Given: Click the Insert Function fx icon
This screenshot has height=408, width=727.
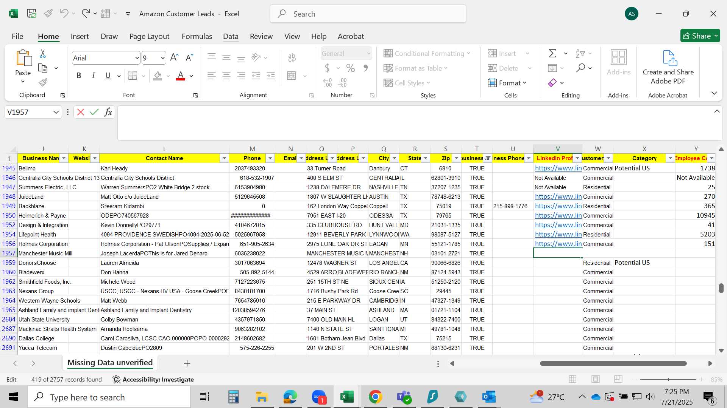Looking at the screenshot, I should 108,112.
